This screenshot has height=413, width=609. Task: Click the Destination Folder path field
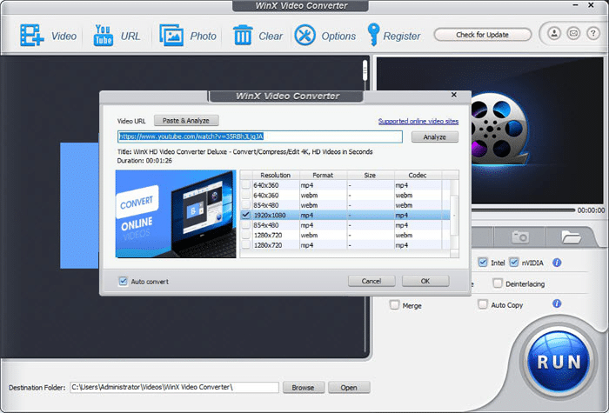174,387
